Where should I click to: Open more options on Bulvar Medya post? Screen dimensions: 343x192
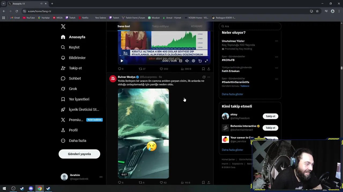pyautogui.click(x=209, y=77)
